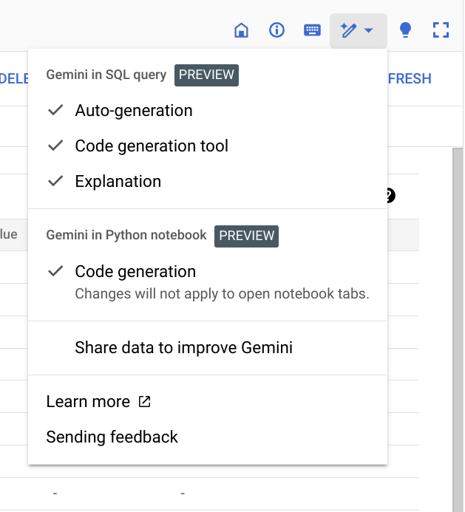Toggle the Explanation option off
The width and height of the screenshot is (465, 512).
click(x=118, y=182)
